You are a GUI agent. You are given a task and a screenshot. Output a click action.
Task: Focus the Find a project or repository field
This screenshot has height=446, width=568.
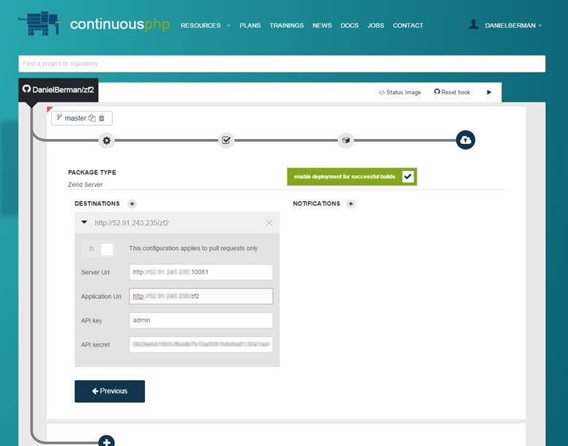click(282, 64)
